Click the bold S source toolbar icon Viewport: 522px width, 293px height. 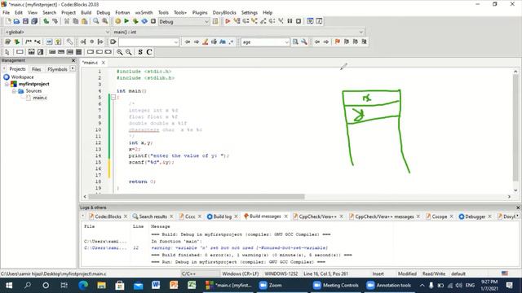coord(140,52)
